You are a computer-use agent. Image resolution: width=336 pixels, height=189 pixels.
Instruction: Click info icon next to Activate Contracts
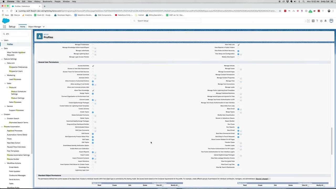tap(95, 75)
